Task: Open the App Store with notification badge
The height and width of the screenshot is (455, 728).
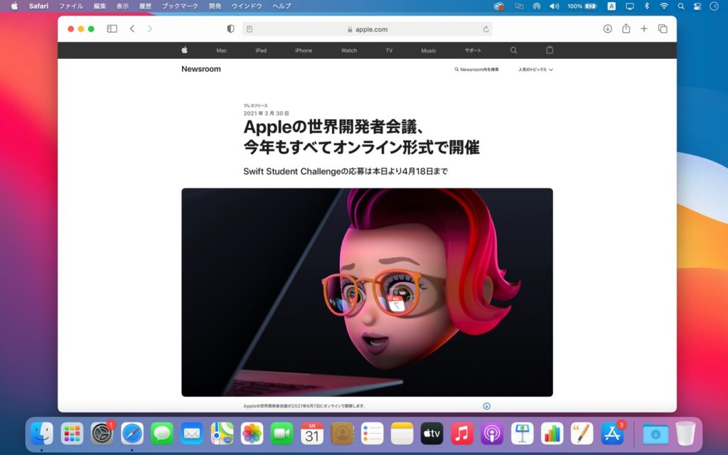Action: coord(611,432)
